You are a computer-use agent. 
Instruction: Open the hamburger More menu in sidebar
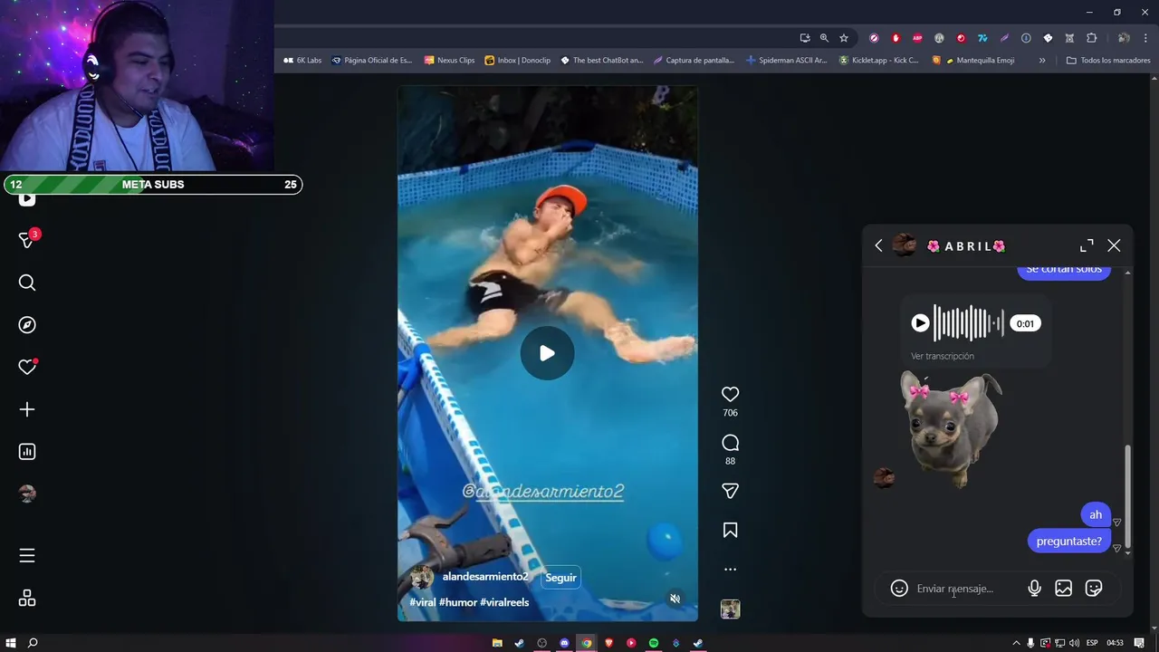pos(27,555)
